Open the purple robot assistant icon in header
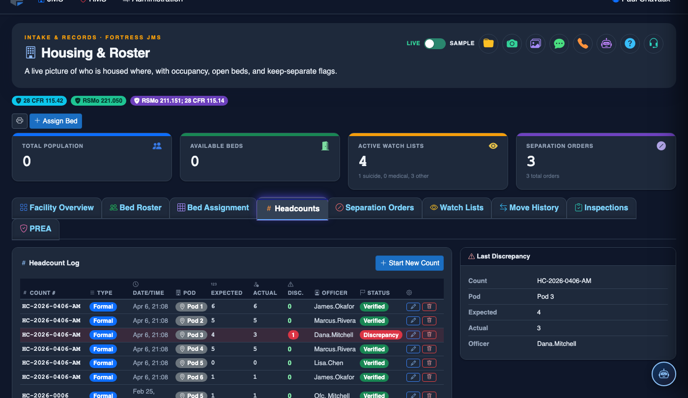Screen dimensions: 688x398 (x=606, y=43)
